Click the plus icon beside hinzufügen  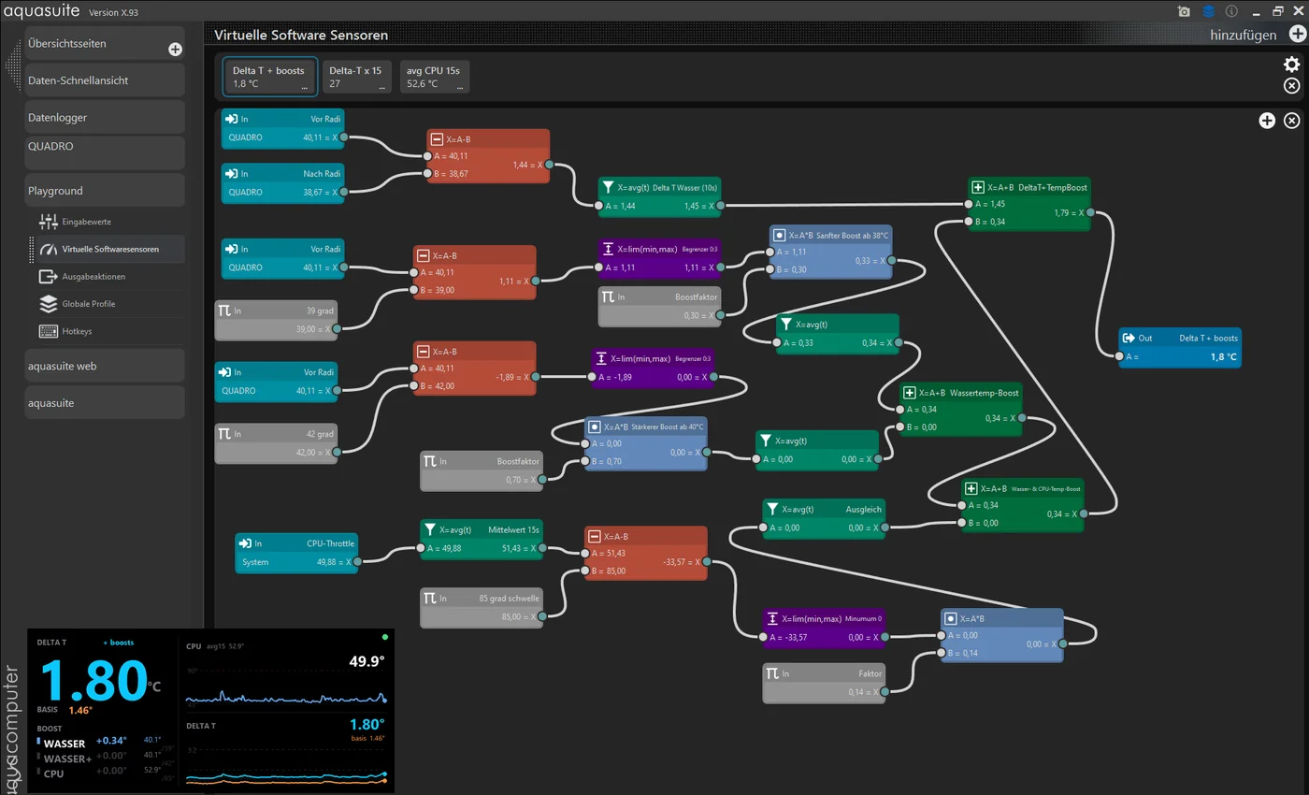1297,35
